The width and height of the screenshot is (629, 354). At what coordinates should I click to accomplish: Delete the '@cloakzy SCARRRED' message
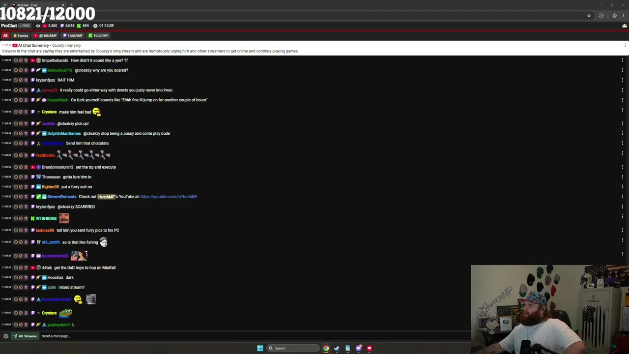pos(26,206)
